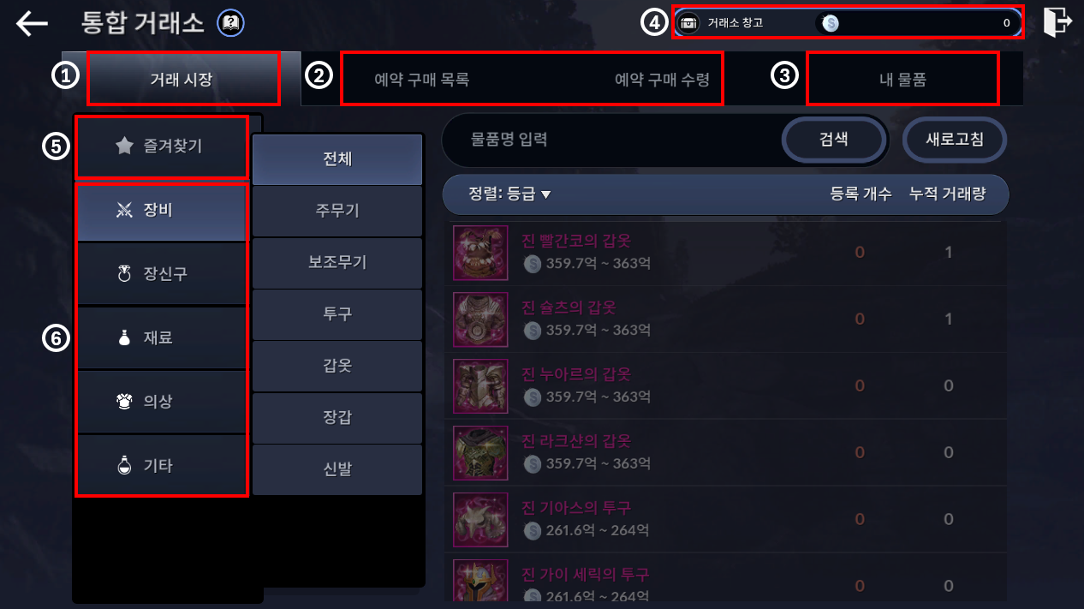The height and width of the screenshot is (609, 1084).
Task: Open the 예약 구매 목록 tab
Action: 422,81
